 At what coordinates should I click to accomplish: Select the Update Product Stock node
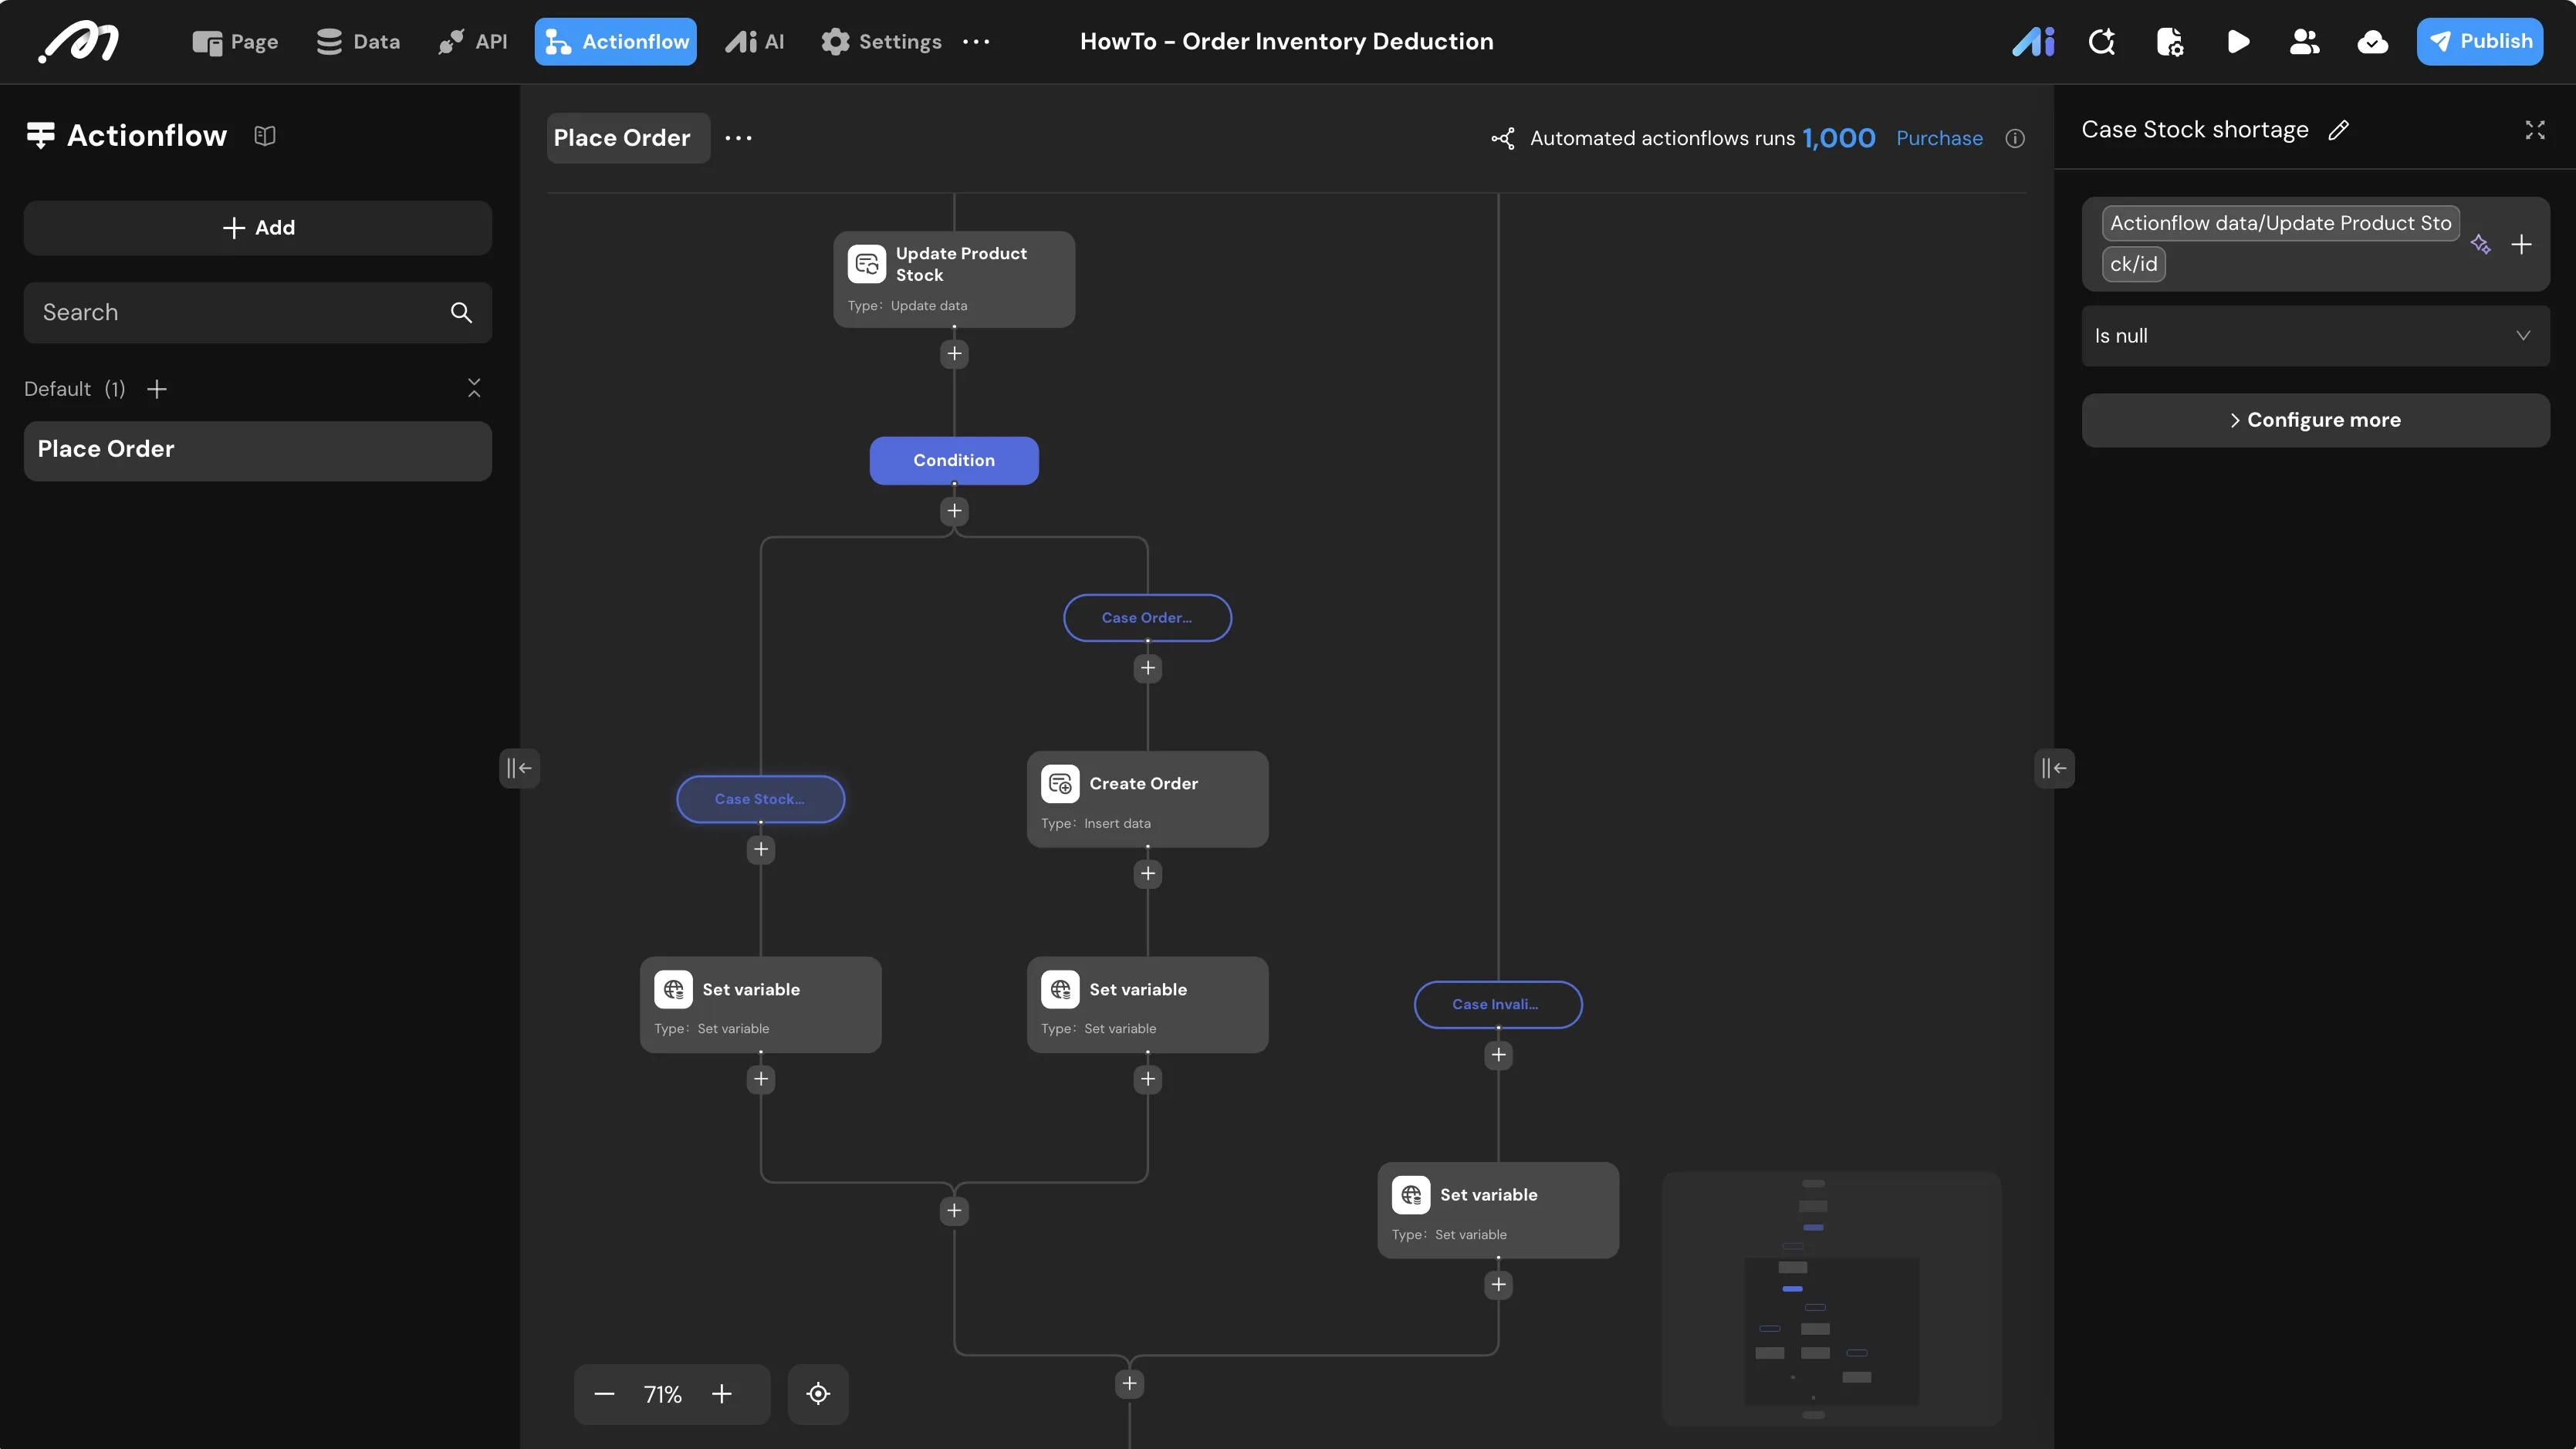(x=954, y=279)
